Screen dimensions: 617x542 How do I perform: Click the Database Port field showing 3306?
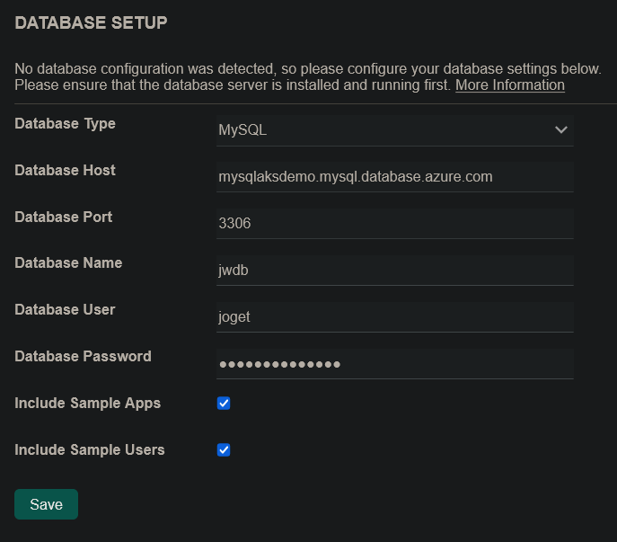(x=394, y=224)
